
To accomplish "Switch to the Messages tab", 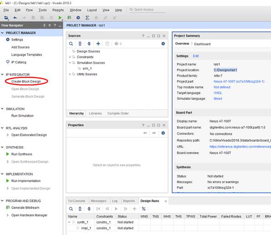I will pyautogui.click(x=98, y=201).
